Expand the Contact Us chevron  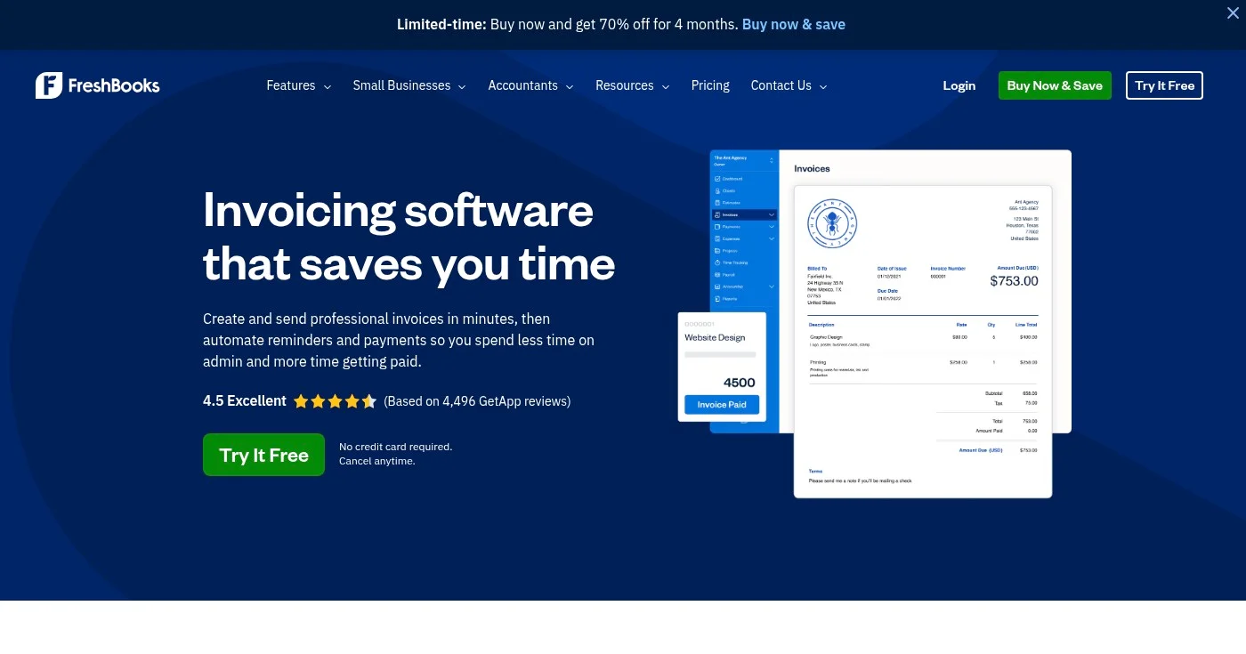pyautogui.click(x=823, y=86)
